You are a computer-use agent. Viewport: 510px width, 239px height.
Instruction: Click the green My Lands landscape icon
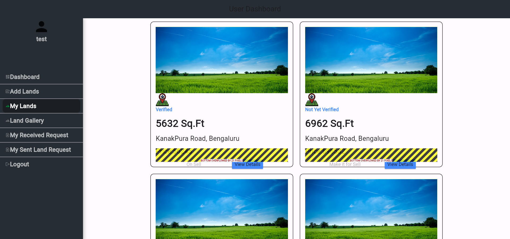point(8,106)
